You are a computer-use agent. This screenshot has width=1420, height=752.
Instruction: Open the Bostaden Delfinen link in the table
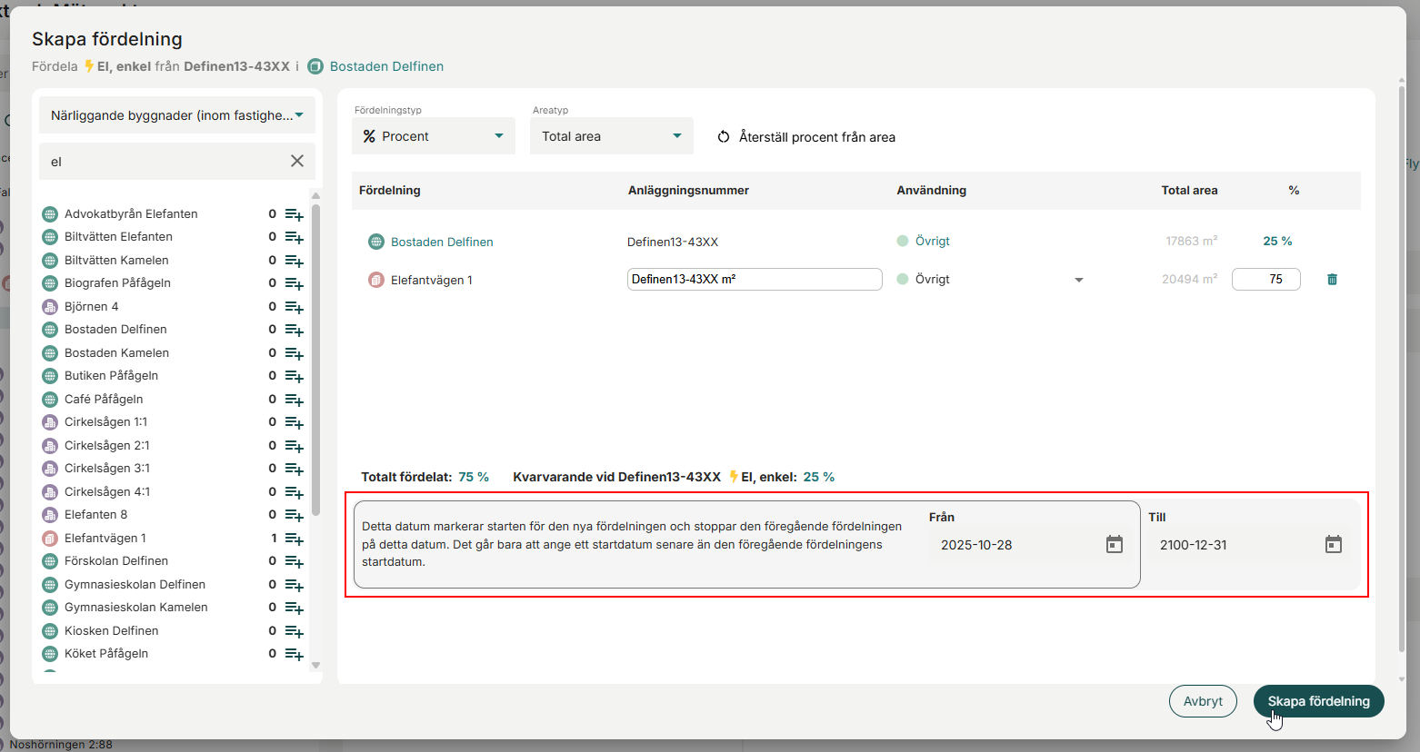442,242
